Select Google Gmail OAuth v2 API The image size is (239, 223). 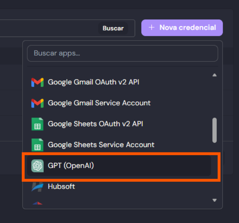pyautogui.click(x=119, y=82)
